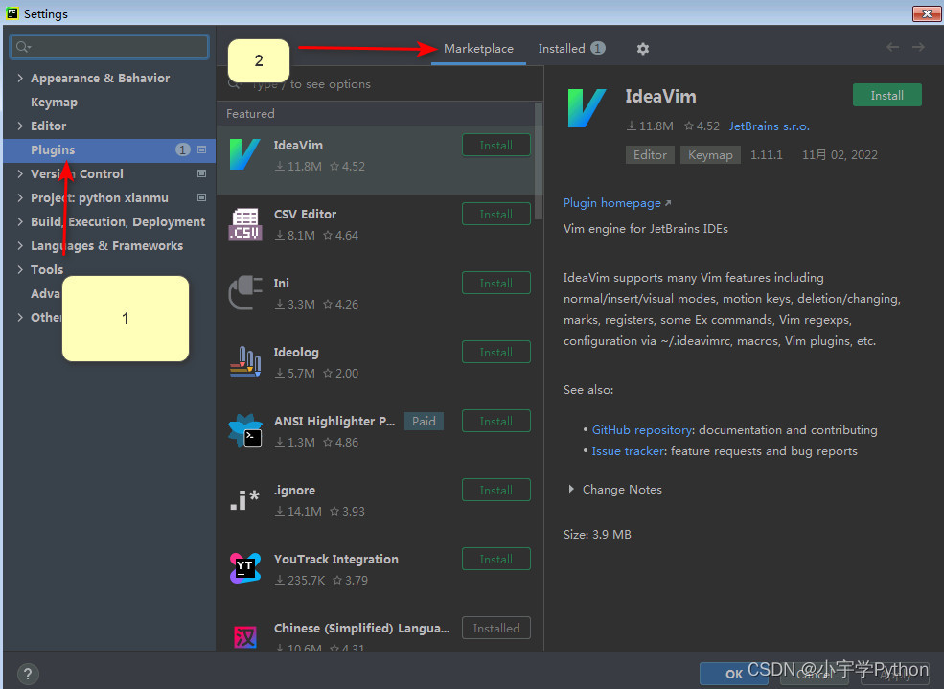Click the search magnifier in the settings search box
This screenshot has width=944, height=689.
23,47
